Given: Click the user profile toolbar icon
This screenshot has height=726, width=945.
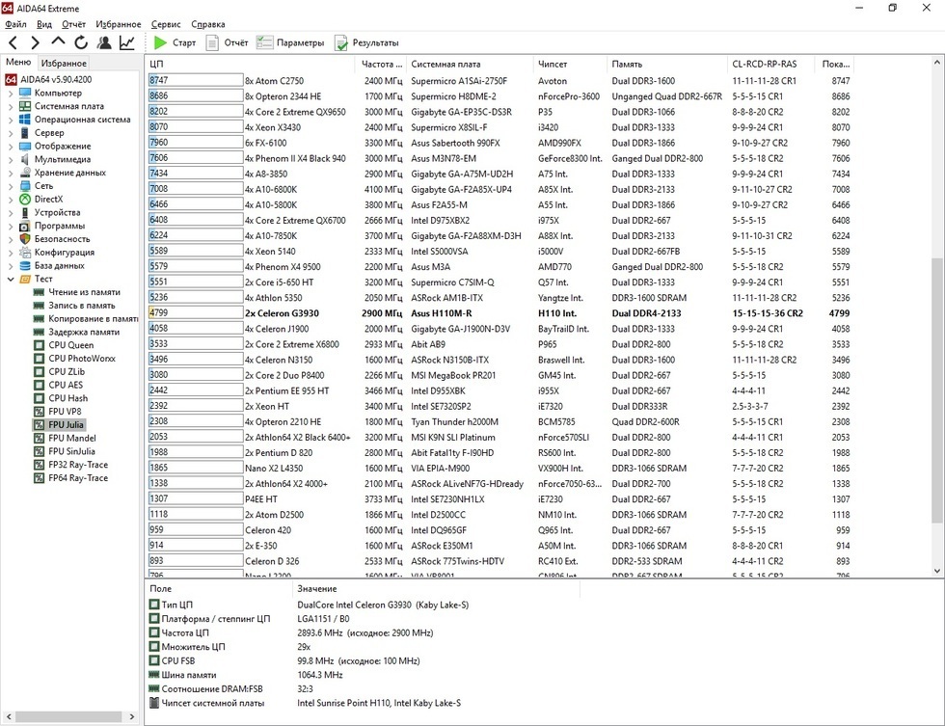Looking at the screenshot, I should tap(104, 42).
